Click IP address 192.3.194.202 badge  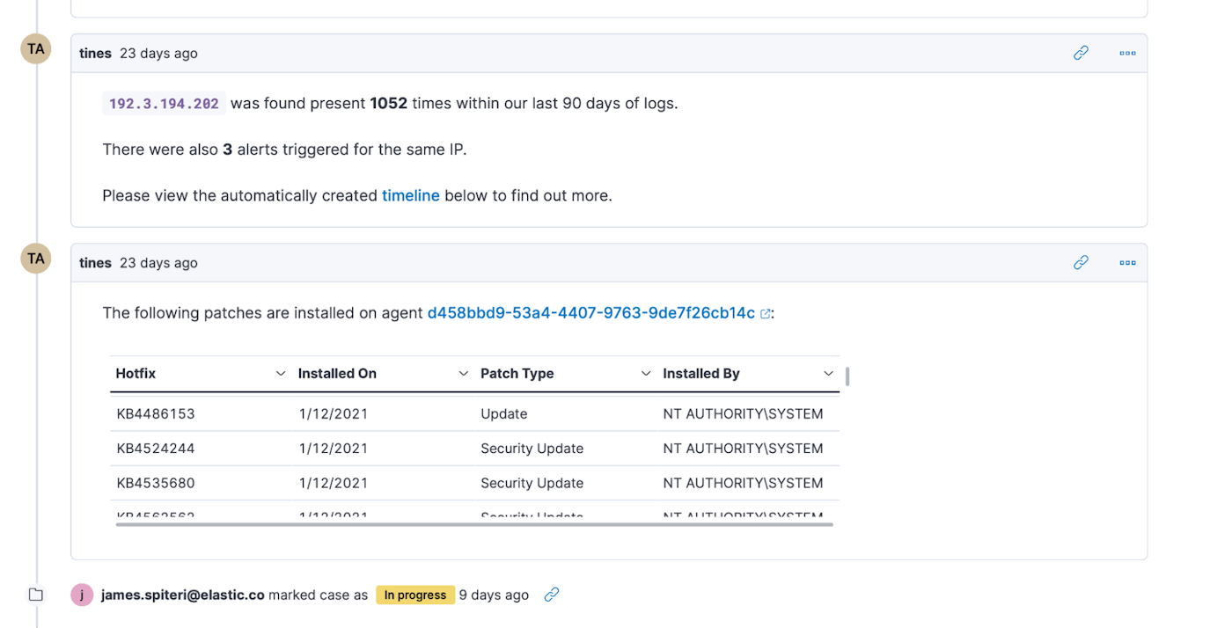tap(164, 104)
